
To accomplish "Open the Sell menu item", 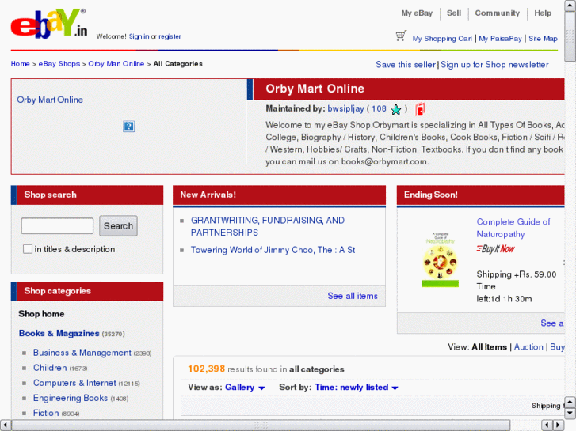I will (454, 13).
